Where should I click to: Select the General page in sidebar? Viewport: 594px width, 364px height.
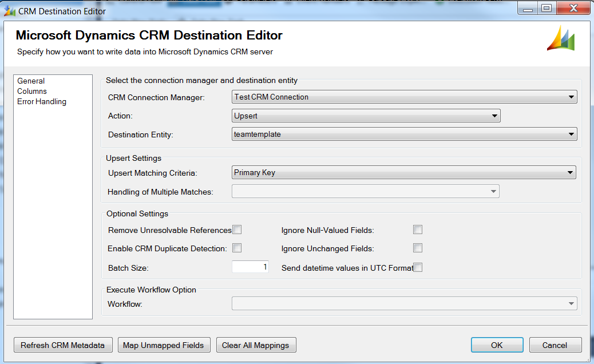(31, 81)
